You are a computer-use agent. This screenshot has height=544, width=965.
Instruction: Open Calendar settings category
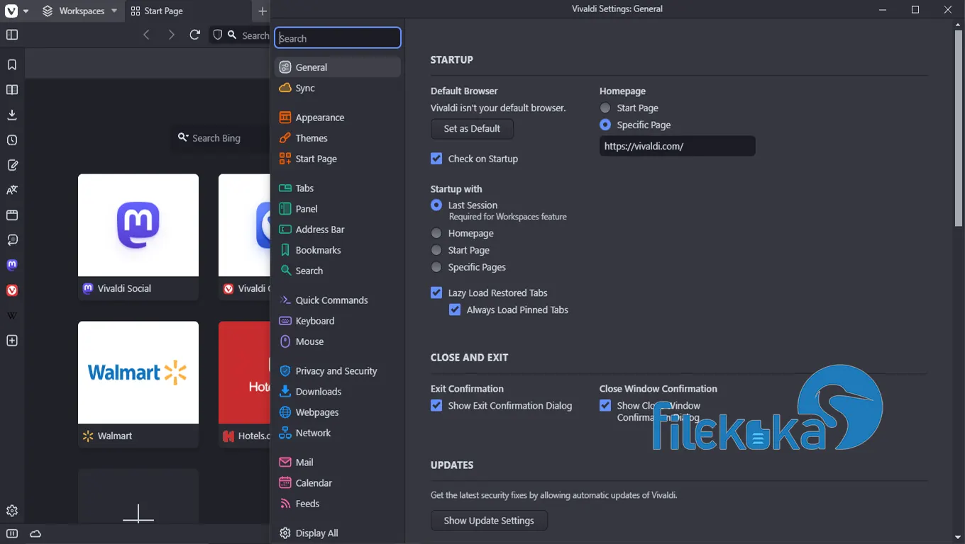tap(338, 483)
